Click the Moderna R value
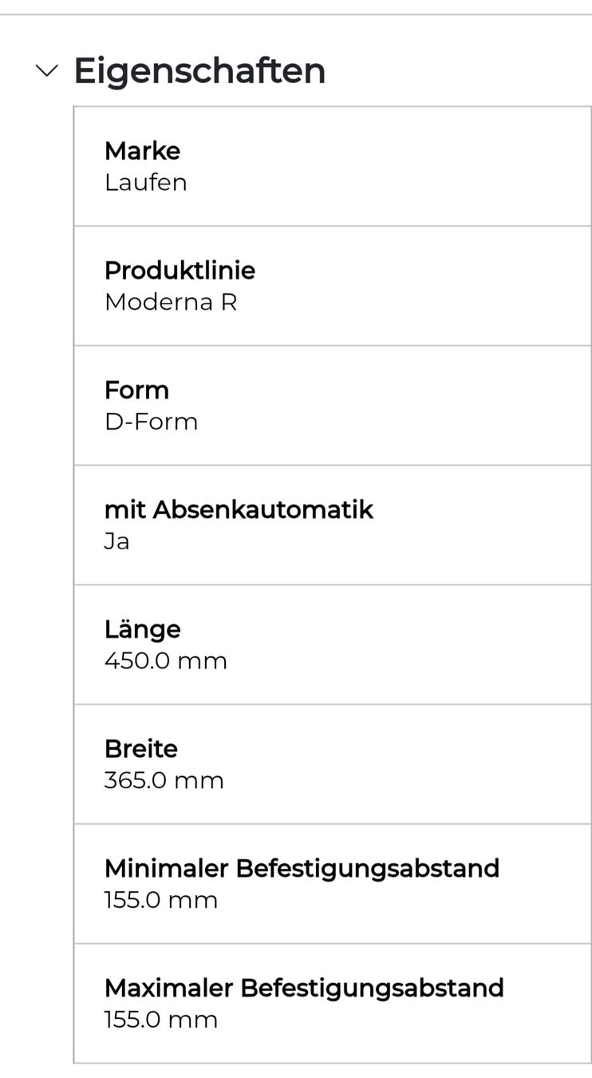Image resolution: width=592 pixels, height=1078 pixels. click(171, 302)
